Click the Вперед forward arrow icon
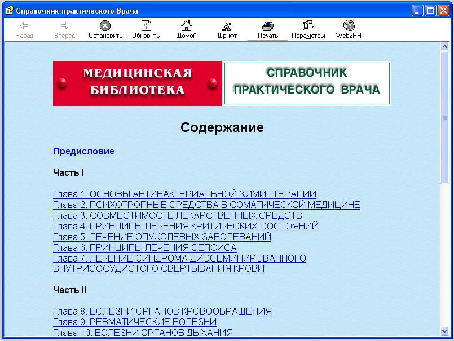This screenshot has width=454, height=341. pyautogui.click(x=65, y=26)
